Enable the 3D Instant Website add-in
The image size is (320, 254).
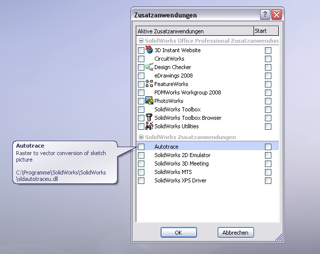[x=141, y=50]
